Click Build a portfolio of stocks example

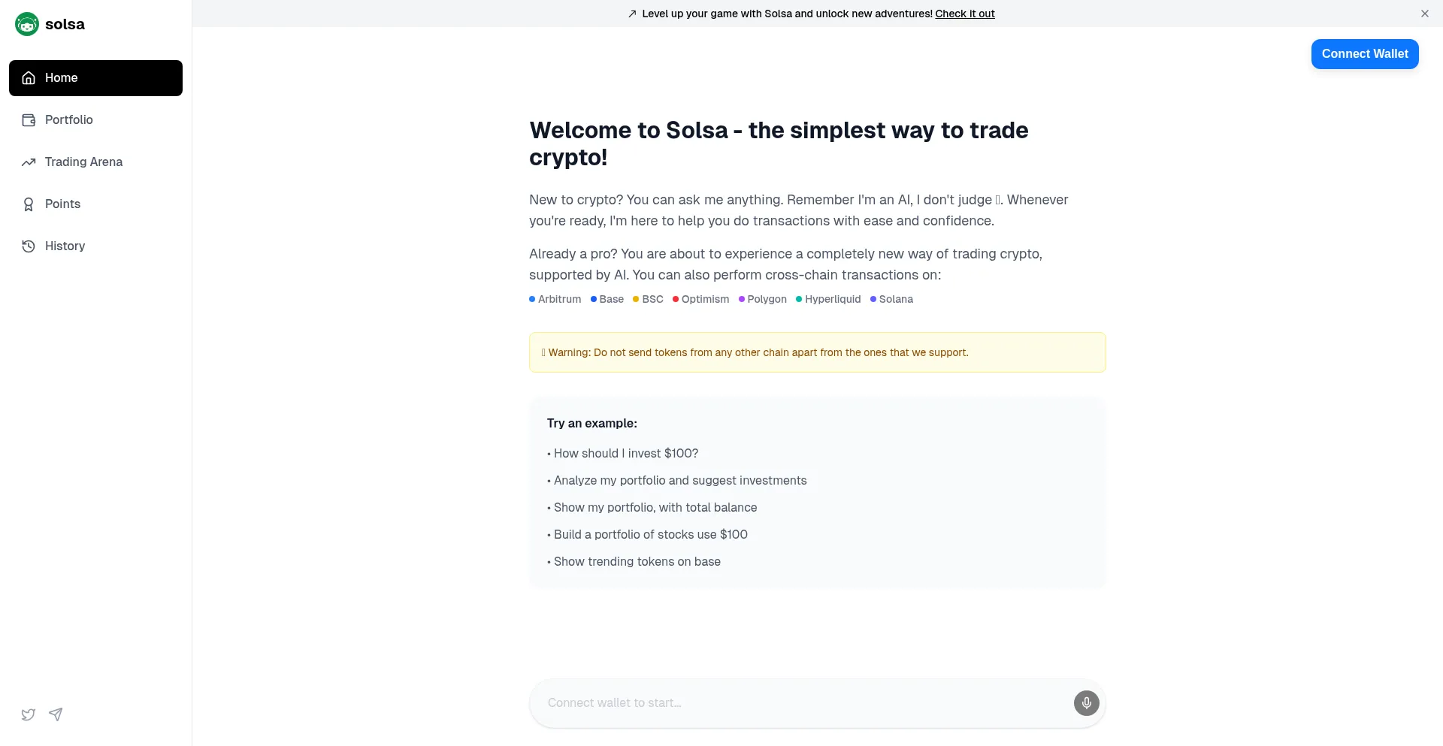click(x=650, y=534)
